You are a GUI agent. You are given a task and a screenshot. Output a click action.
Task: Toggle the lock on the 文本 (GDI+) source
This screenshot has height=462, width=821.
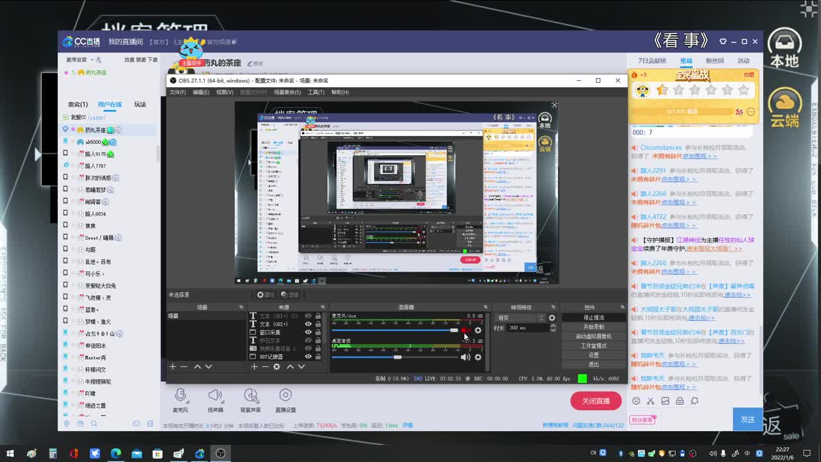point(317,324)
